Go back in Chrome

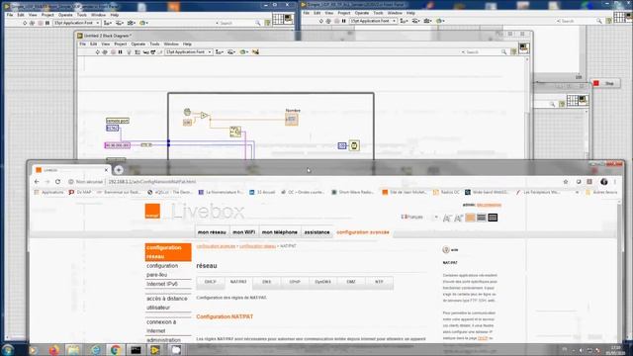tap(37, 182)
